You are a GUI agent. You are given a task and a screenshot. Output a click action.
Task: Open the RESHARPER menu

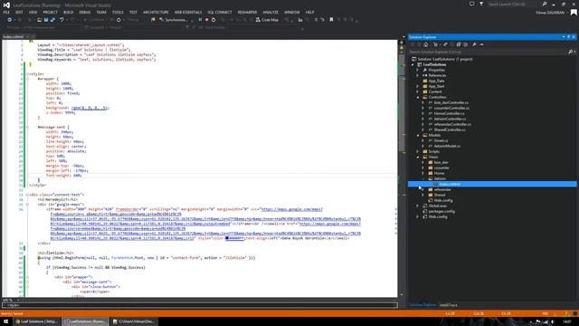[x=247, y=12]
